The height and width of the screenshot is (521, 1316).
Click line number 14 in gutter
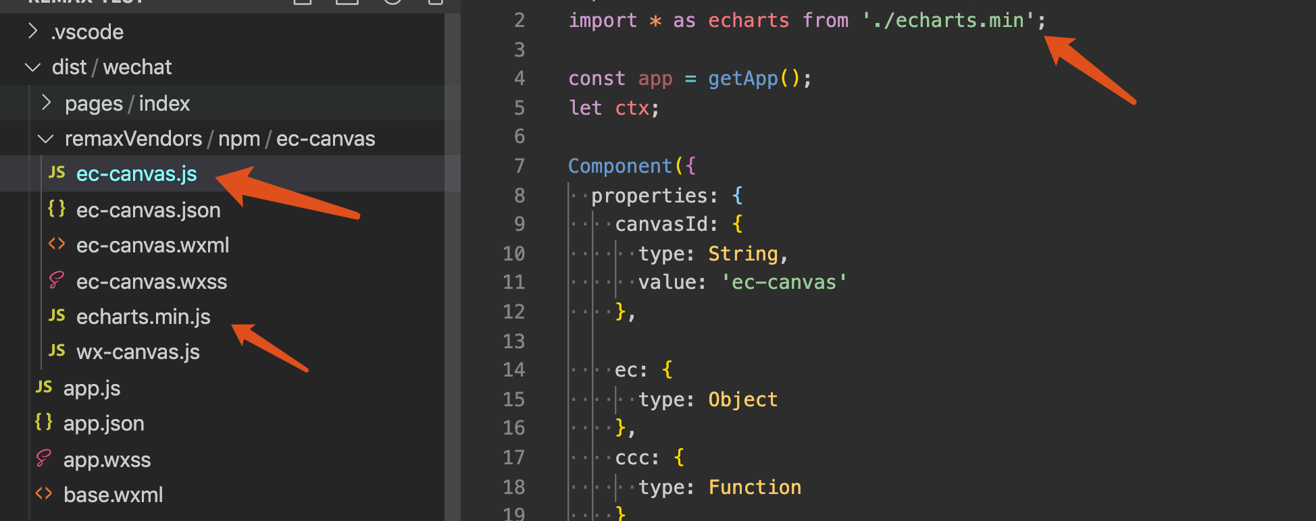513,370
